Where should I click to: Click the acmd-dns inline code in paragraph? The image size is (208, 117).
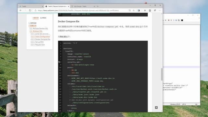coord(134,27)
